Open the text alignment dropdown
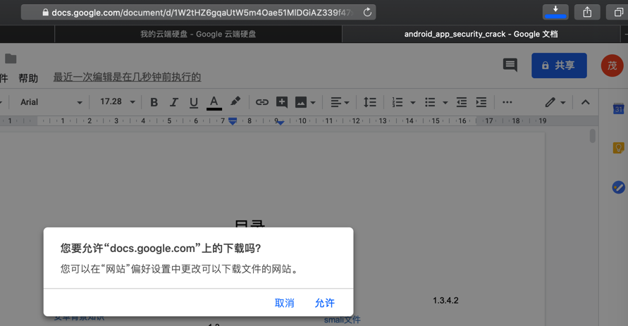 pyautogui.click(x=340, y=102)
